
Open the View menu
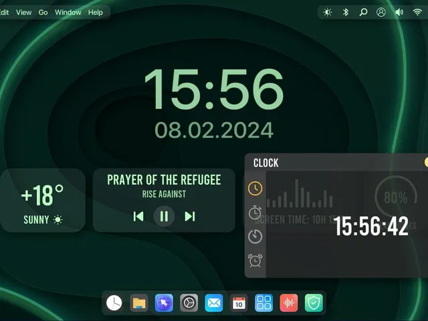point(24,13)
